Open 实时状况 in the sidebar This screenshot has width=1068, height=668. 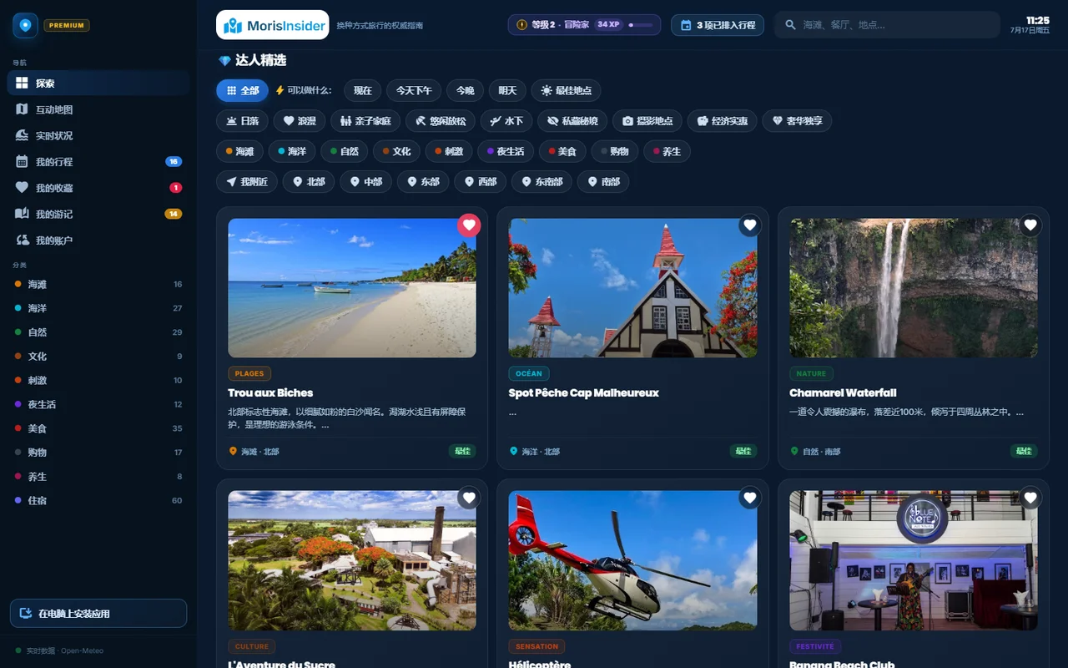click(98, 135)
